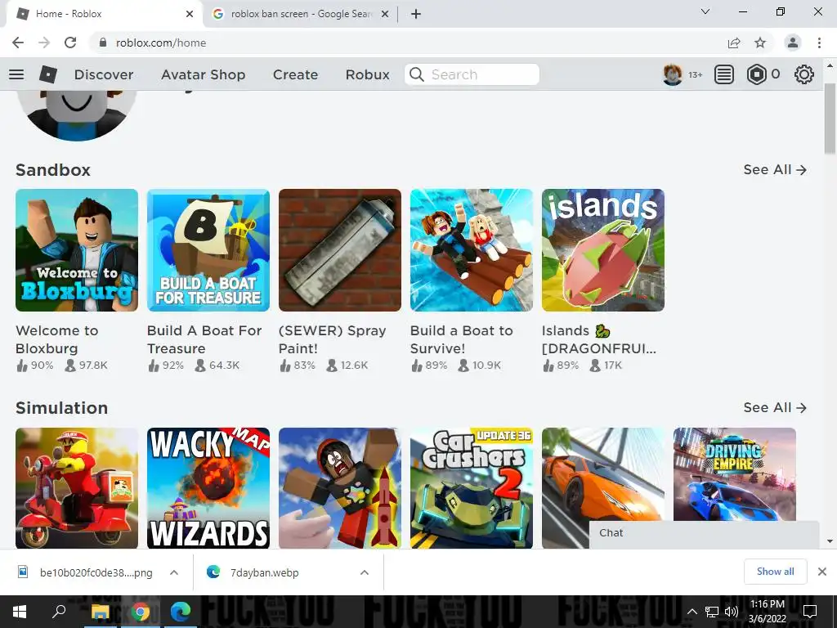This screenshot has height=628, width=837.
Task: Click the padlock site info icon
Action: pos(103,43)
